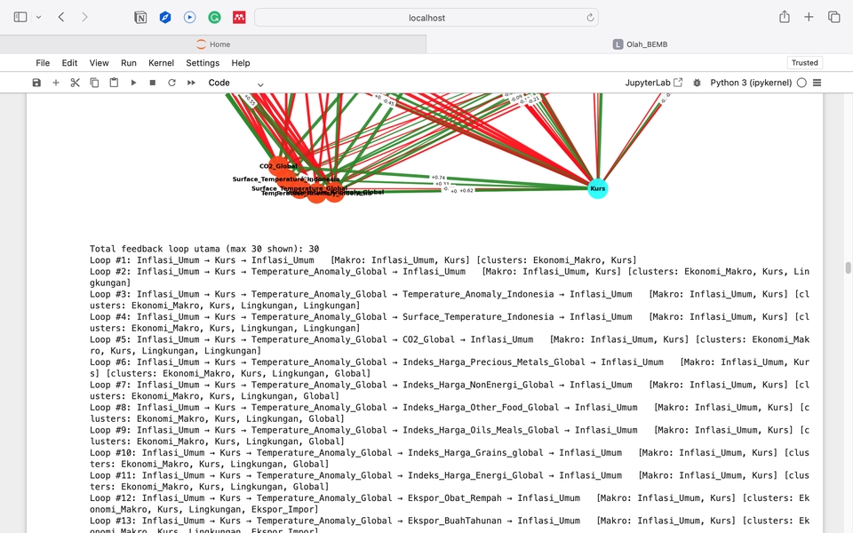Click the Safari address bar

point(426,17)
